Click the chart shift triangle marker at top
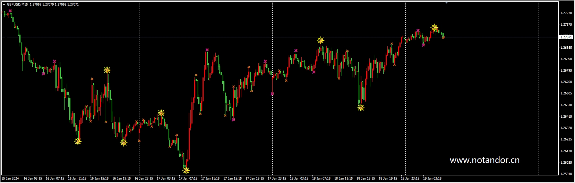The width and height of the screenshot is (575, 183). coord(446,2)
